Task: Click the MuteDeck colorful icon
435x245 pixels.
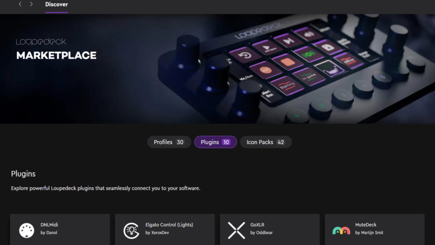Action: (341, 231)
